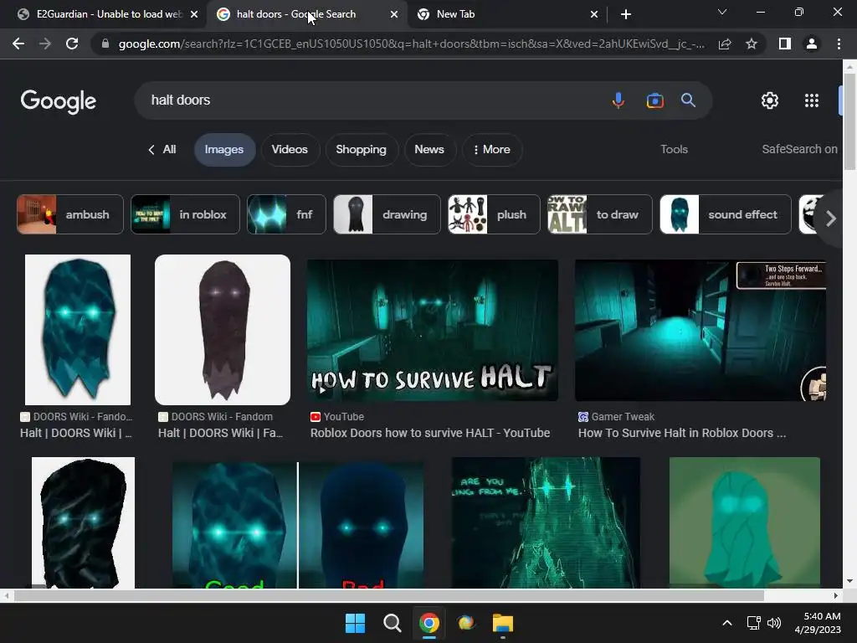This screenshot has width=857, height=643.
Task: Switch to Videos results
Action: (x=290, y=149)
